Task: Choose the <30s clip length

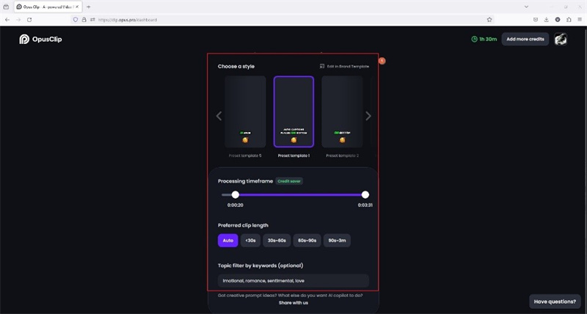Action: [x=250, y=241]
